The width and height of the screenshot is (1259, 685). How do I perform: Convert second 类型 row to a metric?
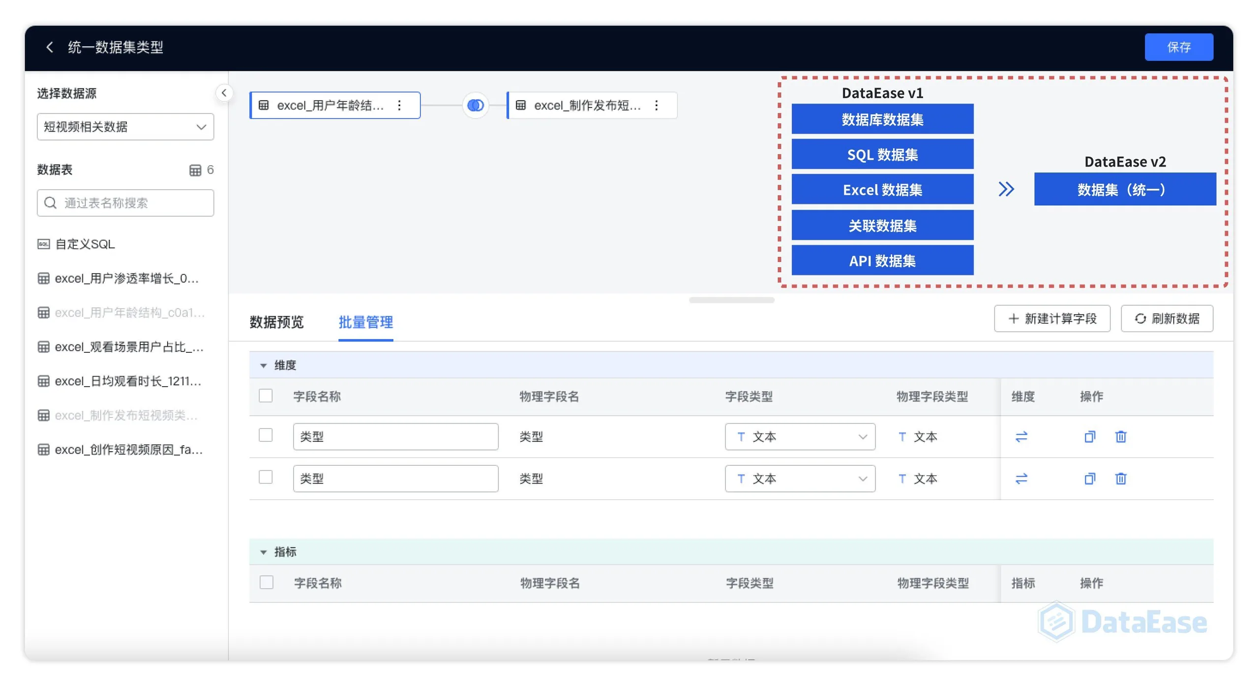point(1021,479)
